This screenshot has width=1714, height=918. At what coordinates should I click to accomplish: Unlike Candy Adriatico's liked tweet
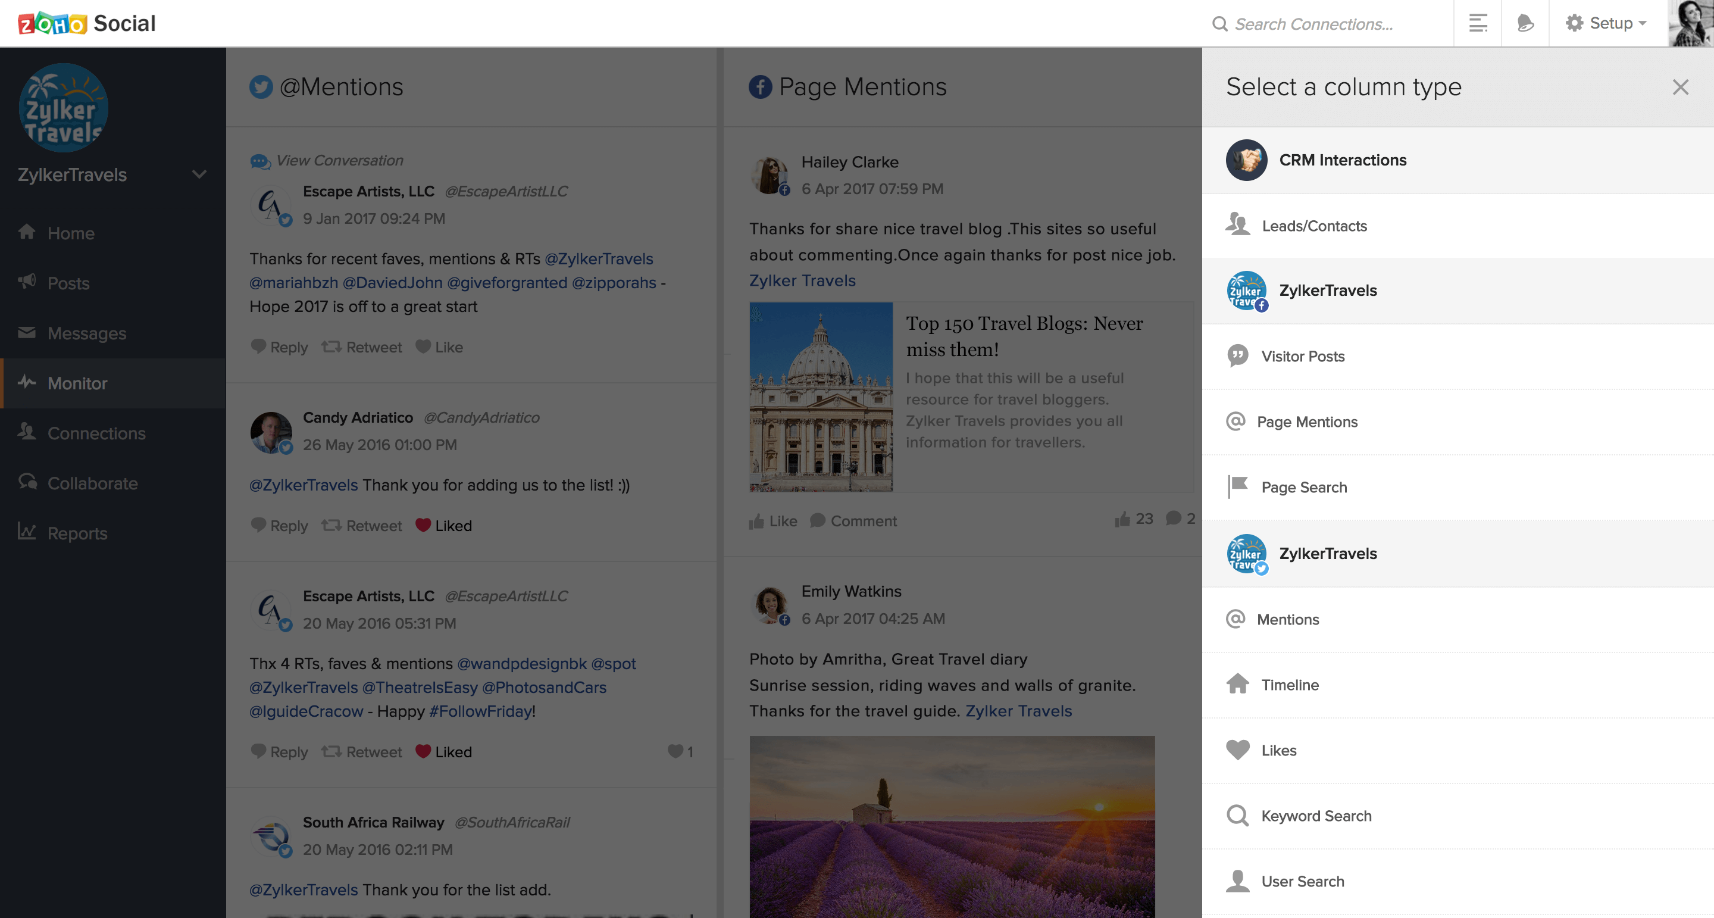click(444, 525)
